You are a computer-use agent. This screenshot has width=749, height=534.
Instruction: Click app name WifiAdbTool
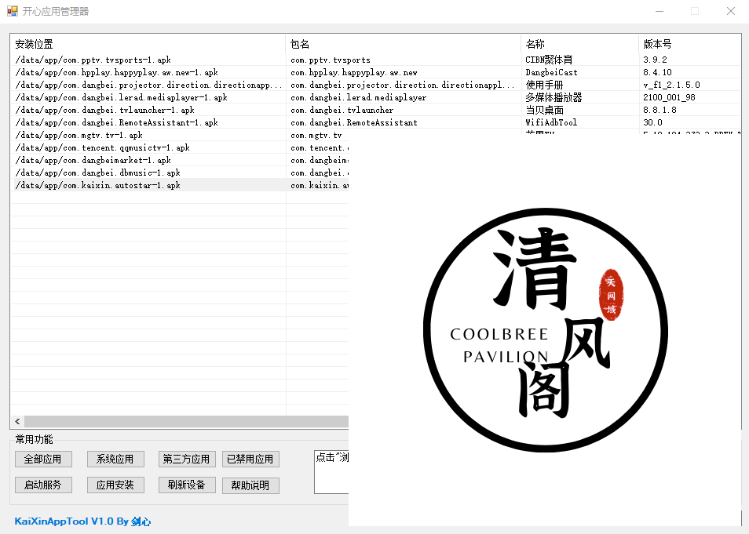coord(551,122)
